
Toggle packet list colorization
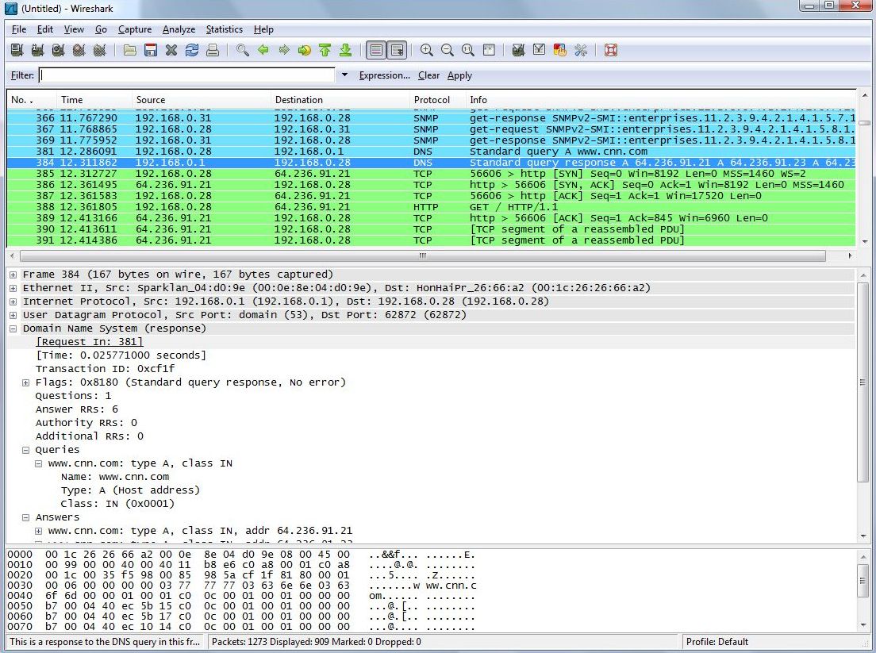(x=376, y=50)
